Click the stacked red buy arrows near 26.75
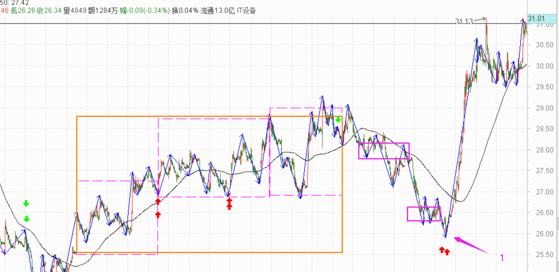Image resolution: width=559 pixels, height=272 pixels. point(229,204)
